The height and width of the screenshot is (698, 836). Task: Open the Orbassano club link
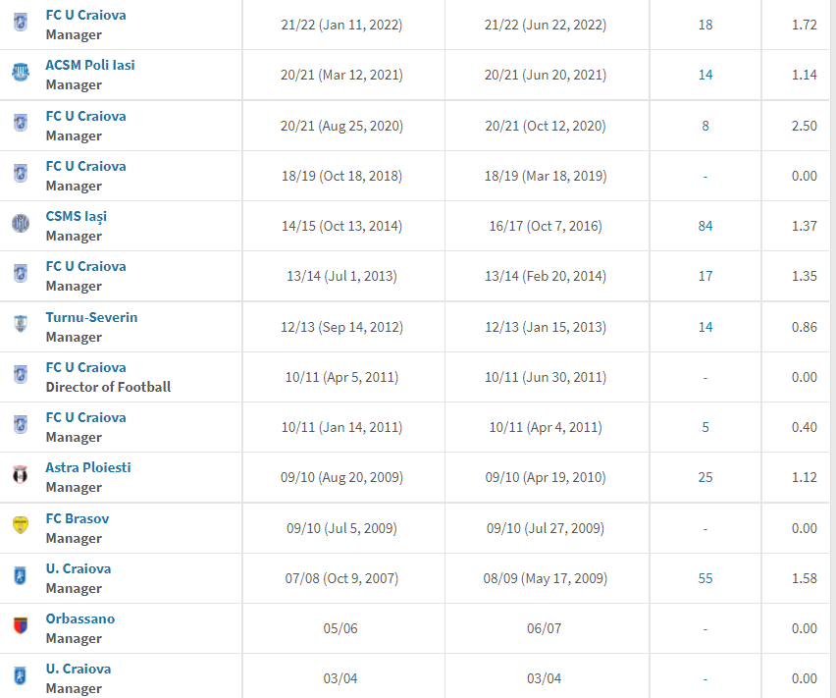(80, 618)
